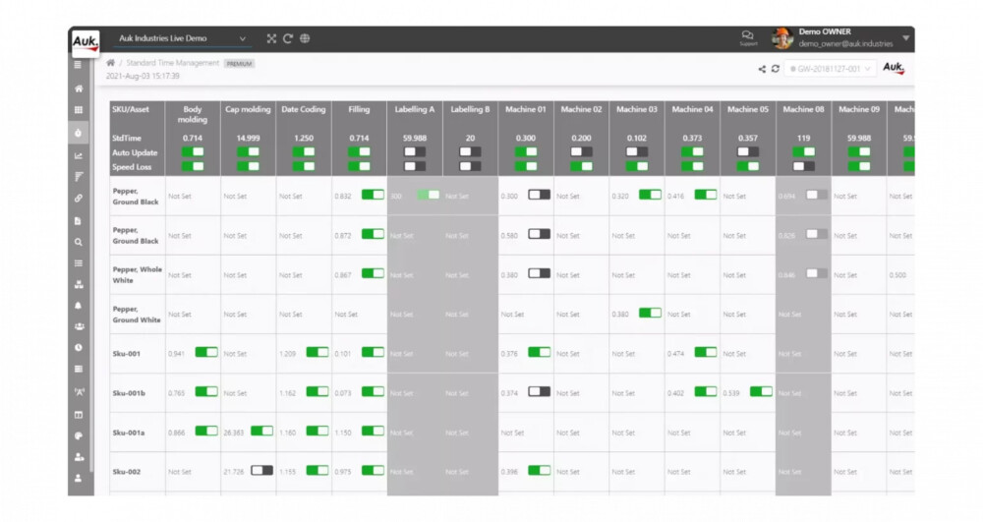Click the hamburger menu at sidebar top
The image size is (983, 522).
(x=79, y=65)
